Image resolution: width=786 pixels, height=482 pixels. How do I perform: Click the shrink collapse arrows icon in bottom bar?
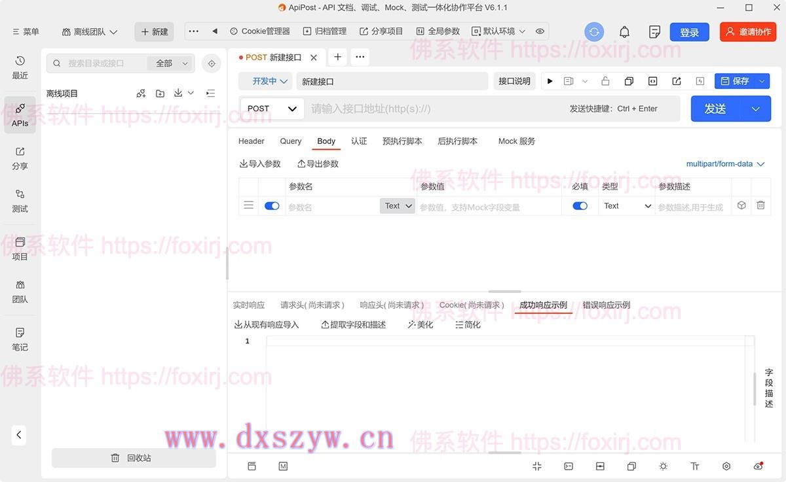tap(537, 466)
